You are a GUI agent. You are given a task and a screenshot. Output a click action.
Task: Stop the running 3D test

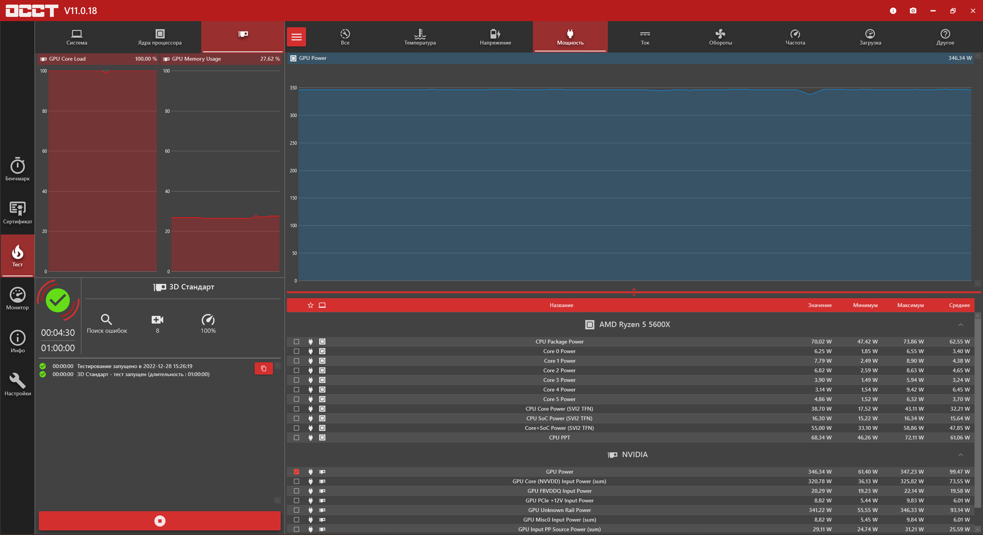tap(160, 521)
